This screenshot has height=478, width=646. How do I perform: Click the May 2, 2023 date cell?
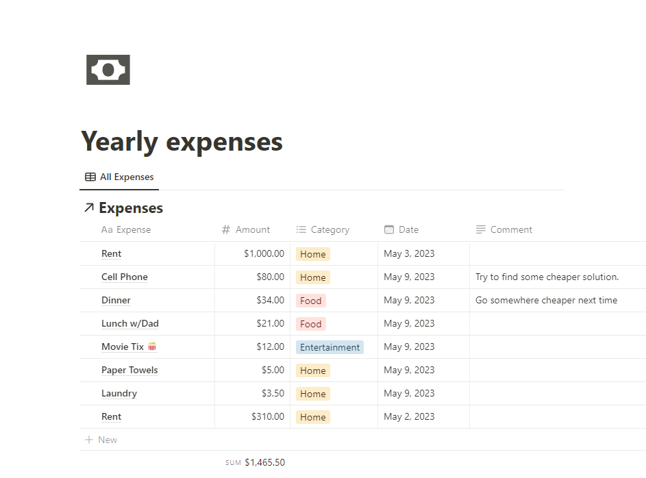409,416
